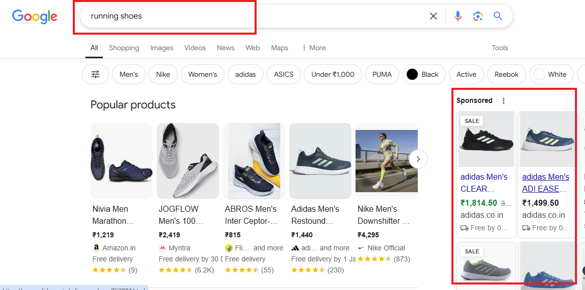Viewport: 585px width, 290px height.
Task: Click the ₹1,219 price
Action: tap(103, 235)
